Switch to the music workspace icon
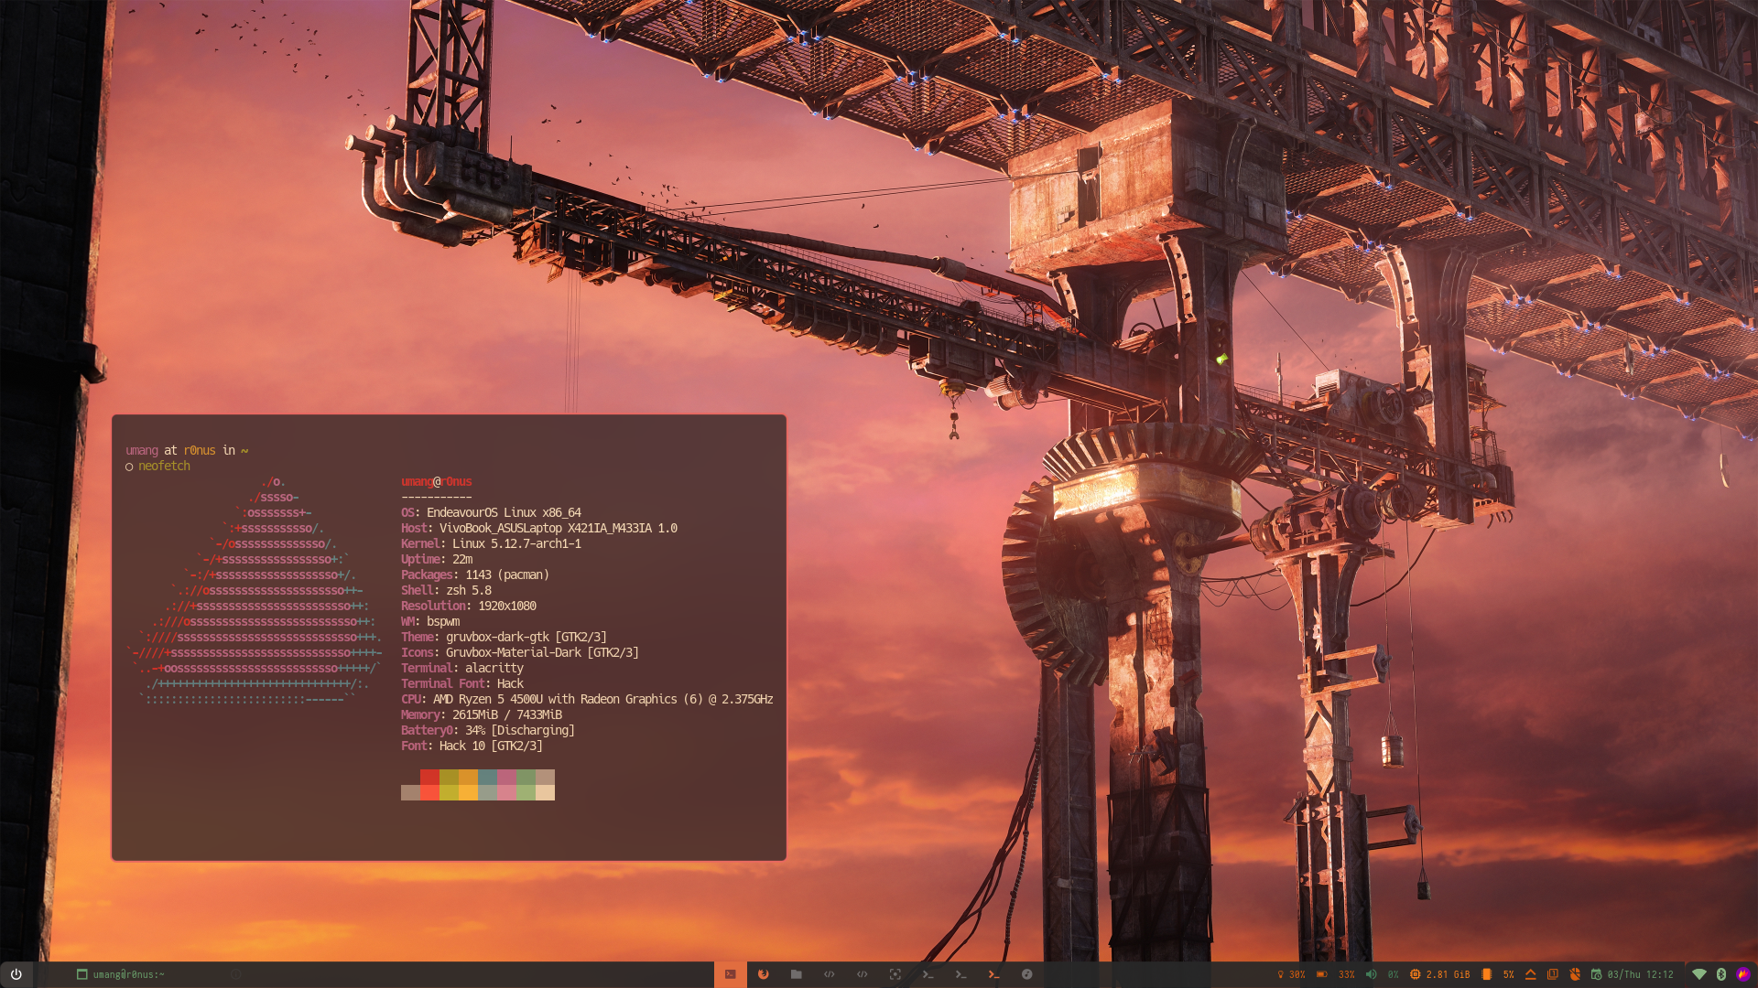The width and height of the screenshot is (1758, 988). (x=1026, y=974)
